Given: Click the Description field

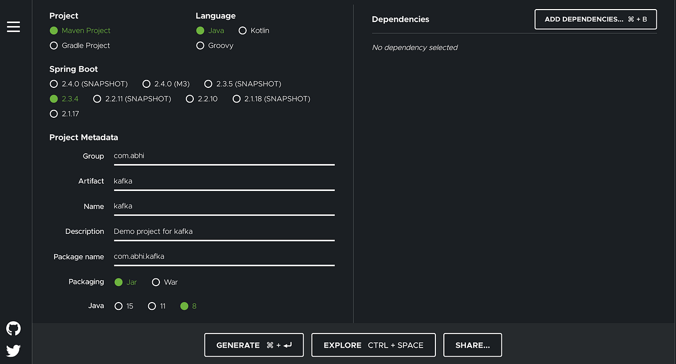Looking at the screenshot, I should click(x=224, y=231).
